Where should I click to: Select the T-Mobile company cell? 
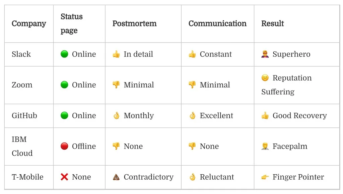point(27,177)
